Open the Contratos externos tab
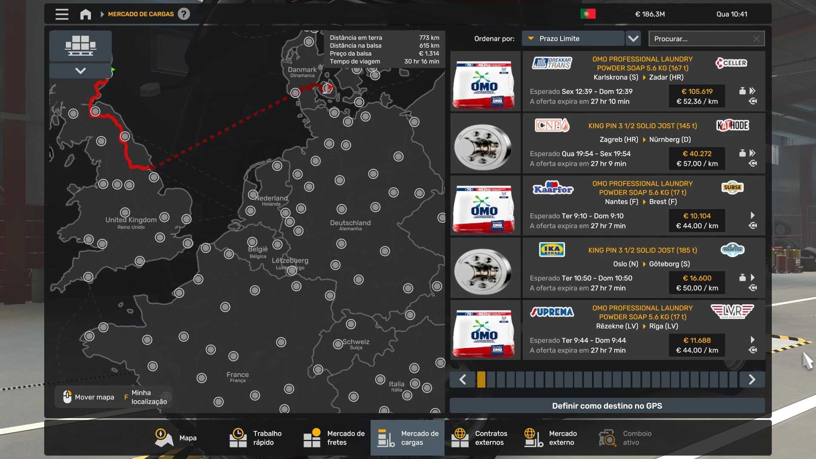This screenshot has height=459, width=816. (480, 438)
